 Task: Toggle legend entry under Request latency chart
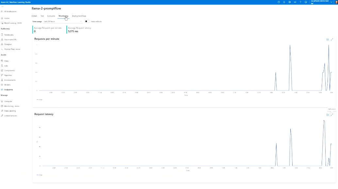coord(40,175)
